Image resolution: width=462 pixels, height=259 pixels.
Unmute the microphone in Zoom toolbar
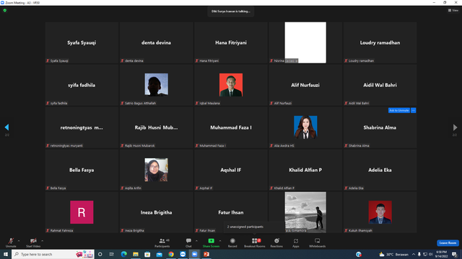click(x=11, y=242)
